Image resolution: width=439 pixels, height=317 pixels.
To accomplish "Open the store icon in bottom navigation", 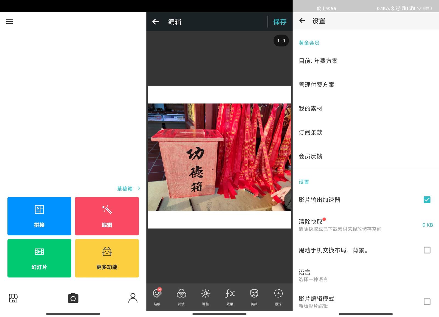I will (x=13, y=298).
